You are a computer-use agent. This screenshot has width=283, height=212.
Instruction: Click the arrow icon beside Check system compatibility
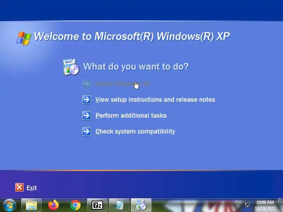(87, 131)
